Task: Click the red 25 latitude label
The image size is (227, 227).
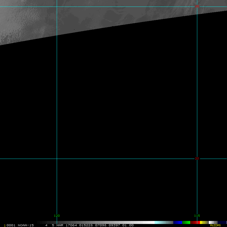Action: [x=197, y=6]
